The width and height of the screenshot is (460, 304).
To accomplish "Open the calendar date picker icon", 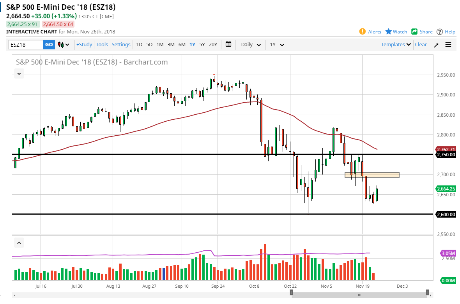I will 228,44.
